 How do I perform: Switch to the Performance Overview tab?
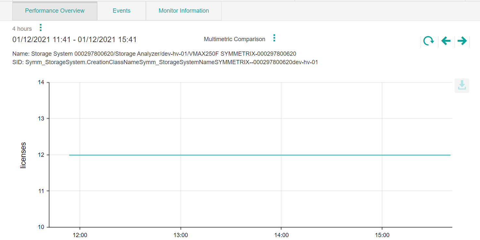(x=55, y=11)
